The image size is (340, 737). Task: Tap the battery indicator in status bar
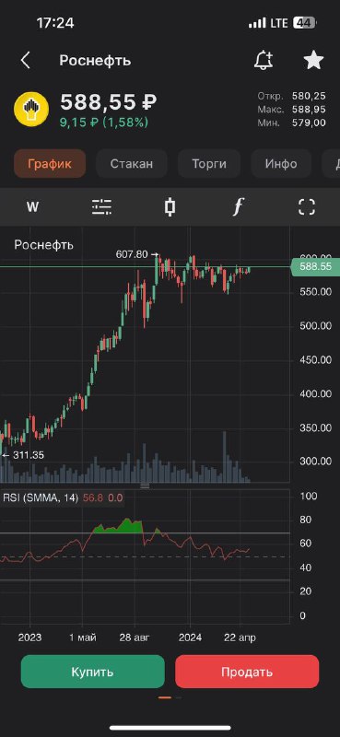(304, 22)
